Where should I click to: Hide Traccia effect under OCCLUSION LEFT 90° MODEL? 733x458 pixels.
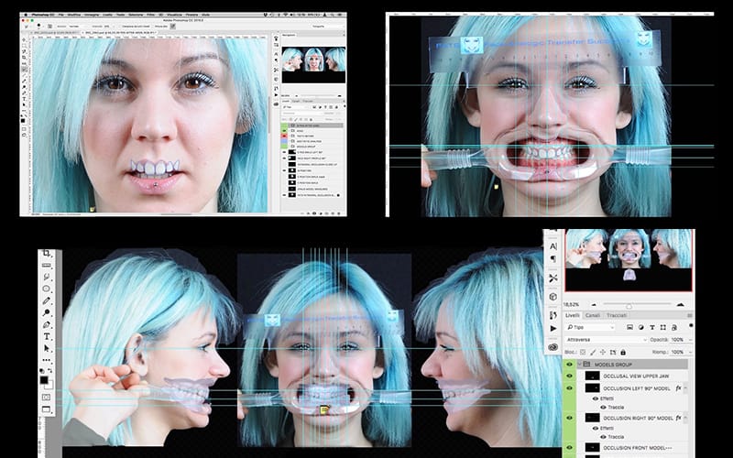point(603,407)
